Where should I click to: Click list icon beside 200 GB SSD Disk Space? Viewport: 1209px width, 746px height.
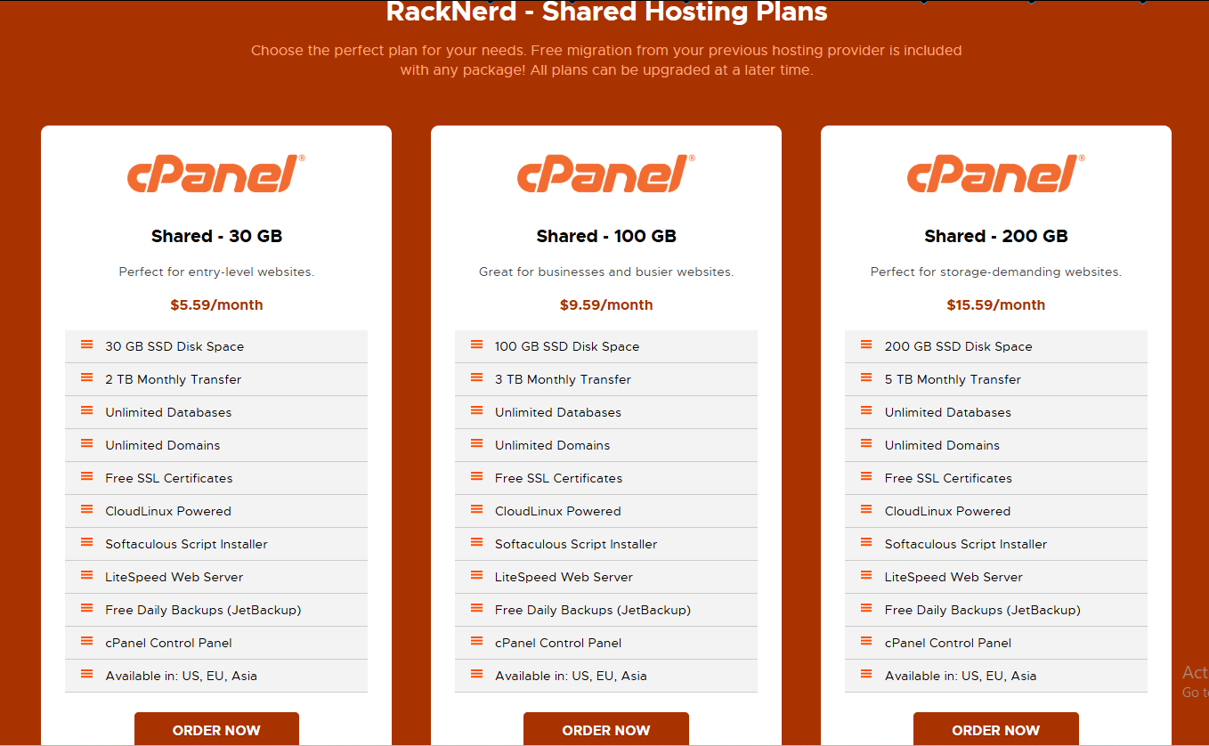867,345
